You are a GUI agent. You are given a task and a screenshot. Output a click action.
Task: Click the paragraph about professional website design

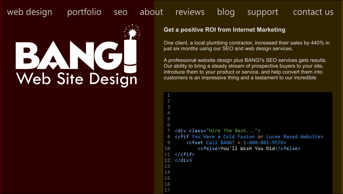point(245,69)
